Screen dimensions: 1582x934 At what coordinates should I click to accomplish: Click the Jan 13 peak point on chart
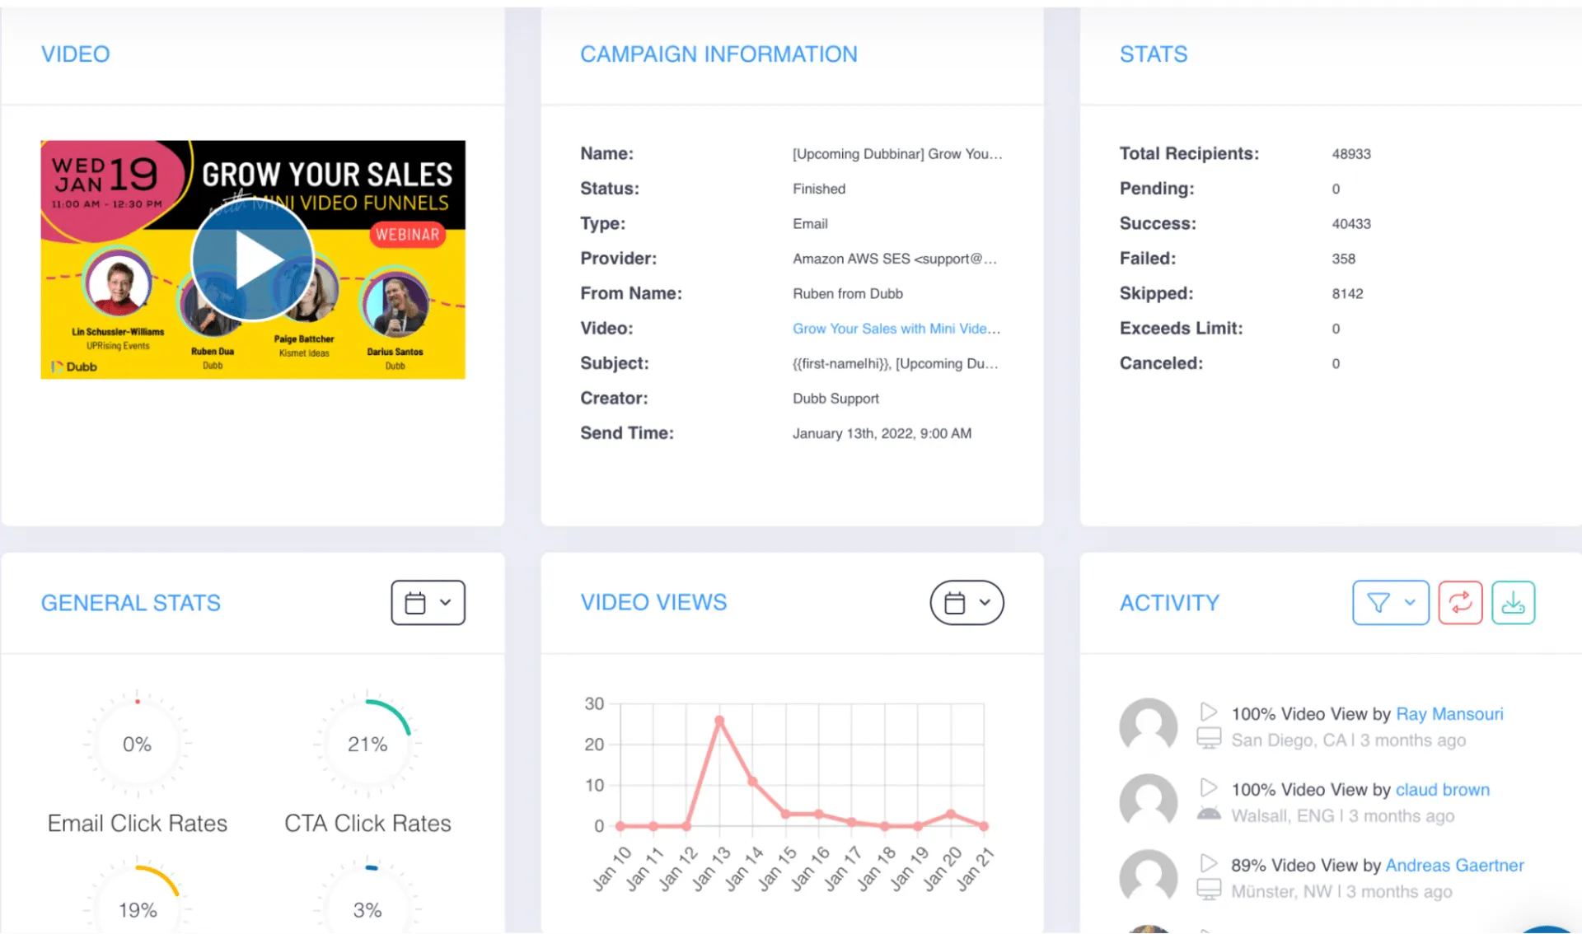[719, 721]
